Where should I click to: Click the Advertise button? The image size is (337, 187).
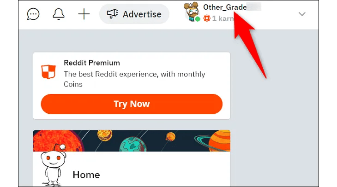tap(134, 14)
